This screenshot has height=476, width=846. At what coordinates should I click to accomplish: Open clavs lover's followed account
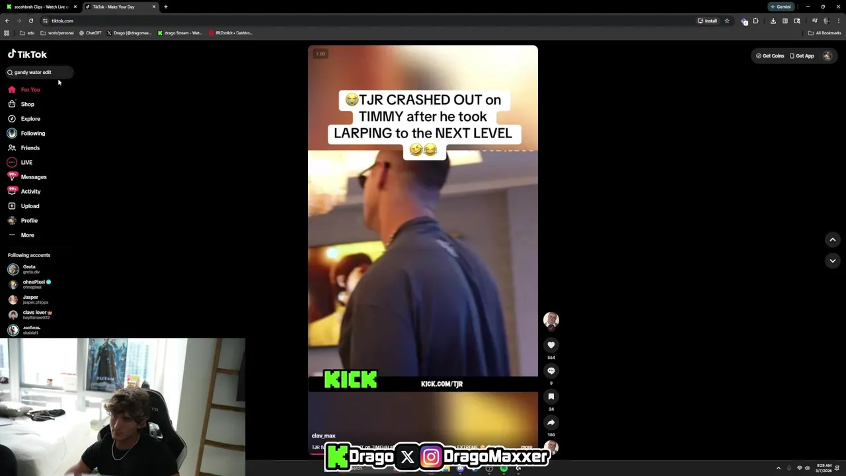click(30, 315)
